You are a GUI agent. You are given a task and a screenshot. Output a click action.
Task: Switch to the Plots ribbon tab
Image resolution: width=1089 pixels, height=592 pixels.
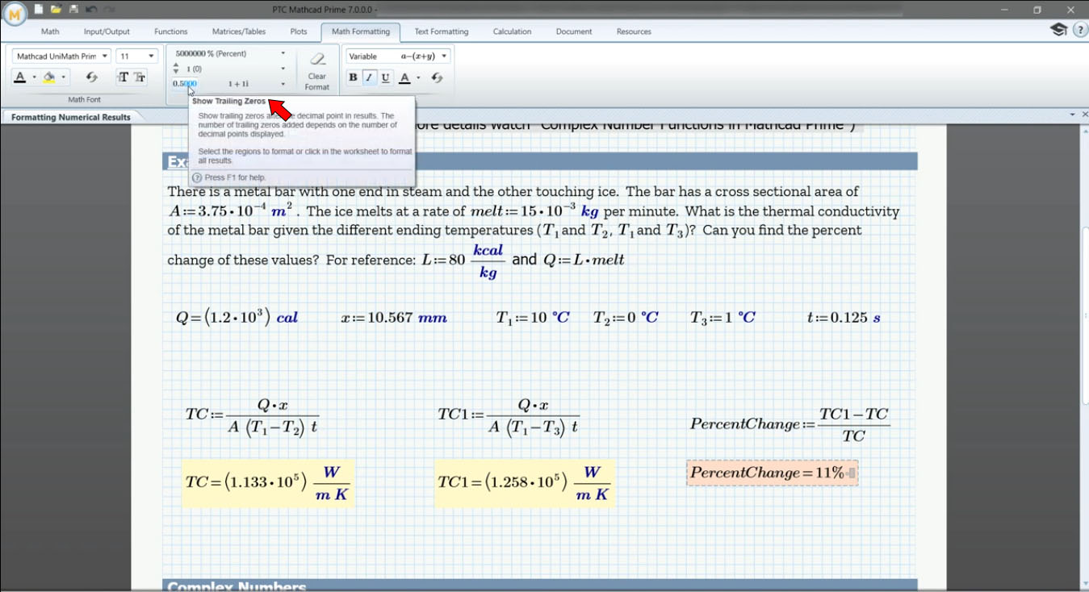pyautogui.click(x=299, y=31)
